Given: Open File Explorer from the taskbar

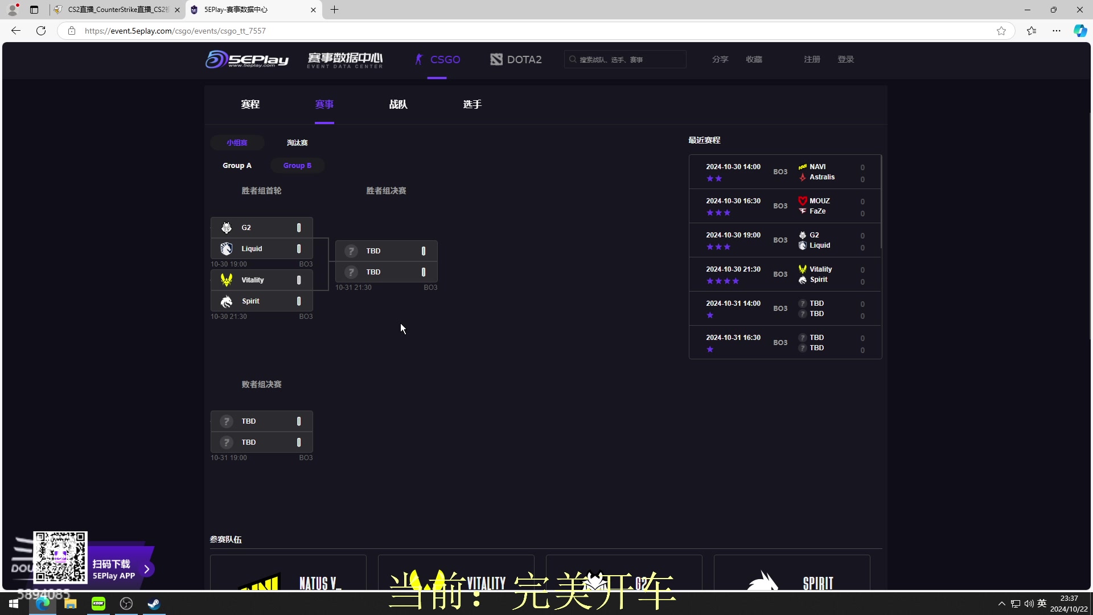Looking at the screenshot, I should tap(71, 604).
